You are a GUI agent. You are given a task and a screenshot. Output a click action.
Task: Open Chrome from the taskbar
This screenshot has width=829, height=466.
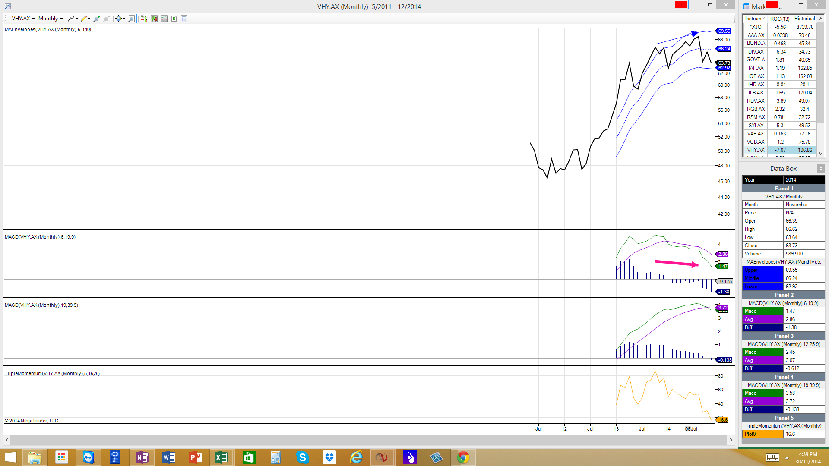point(463,457)
